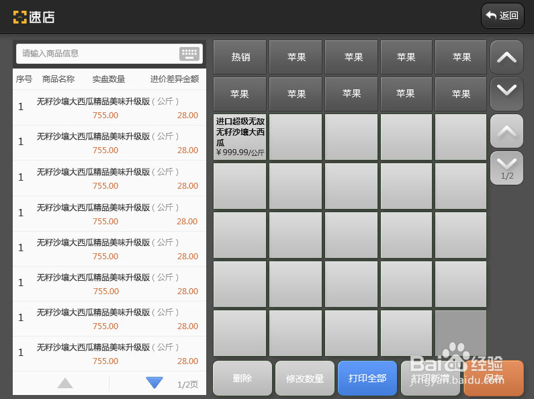534x399 pixels.
Task: Click the 1/2页 page indicator
Action: (x=187, y=385)
